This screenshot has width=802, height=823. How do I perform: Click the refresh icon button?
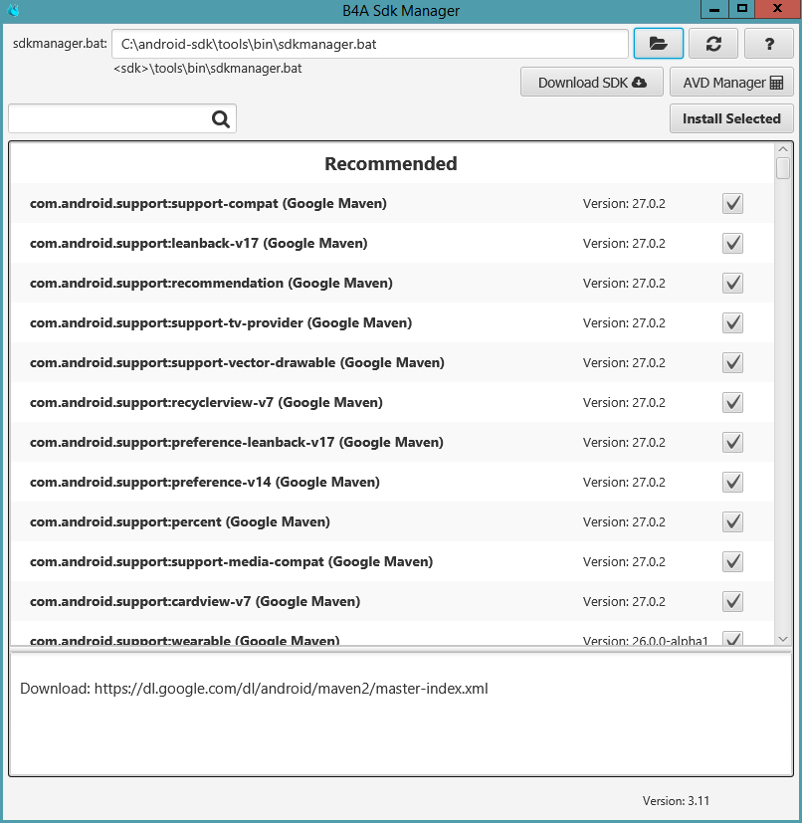click(x=713, y=44)
